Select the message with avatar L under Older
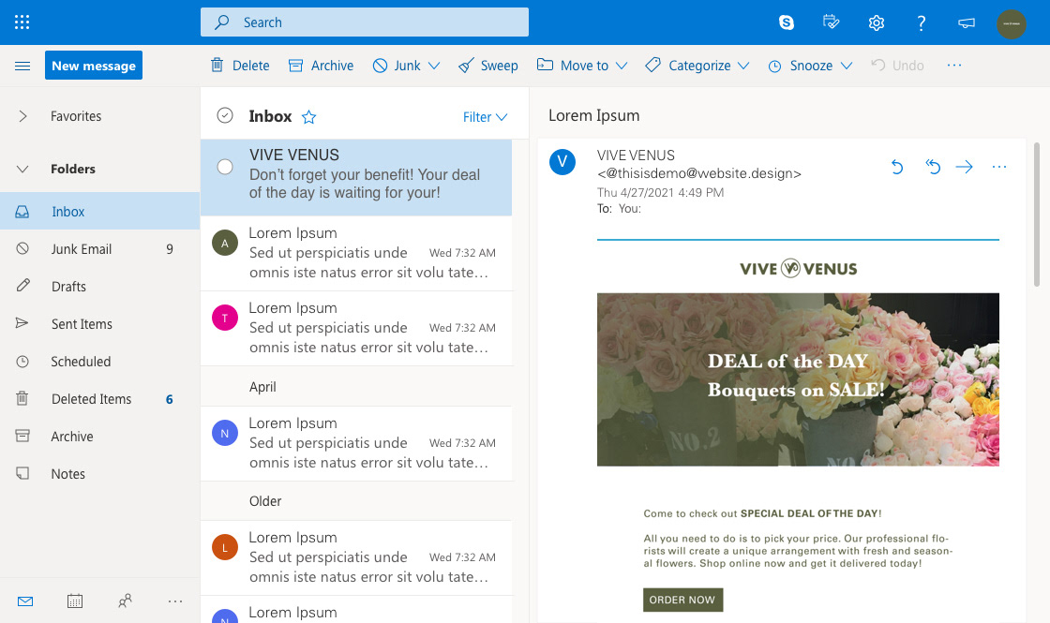 pos(356,557)
